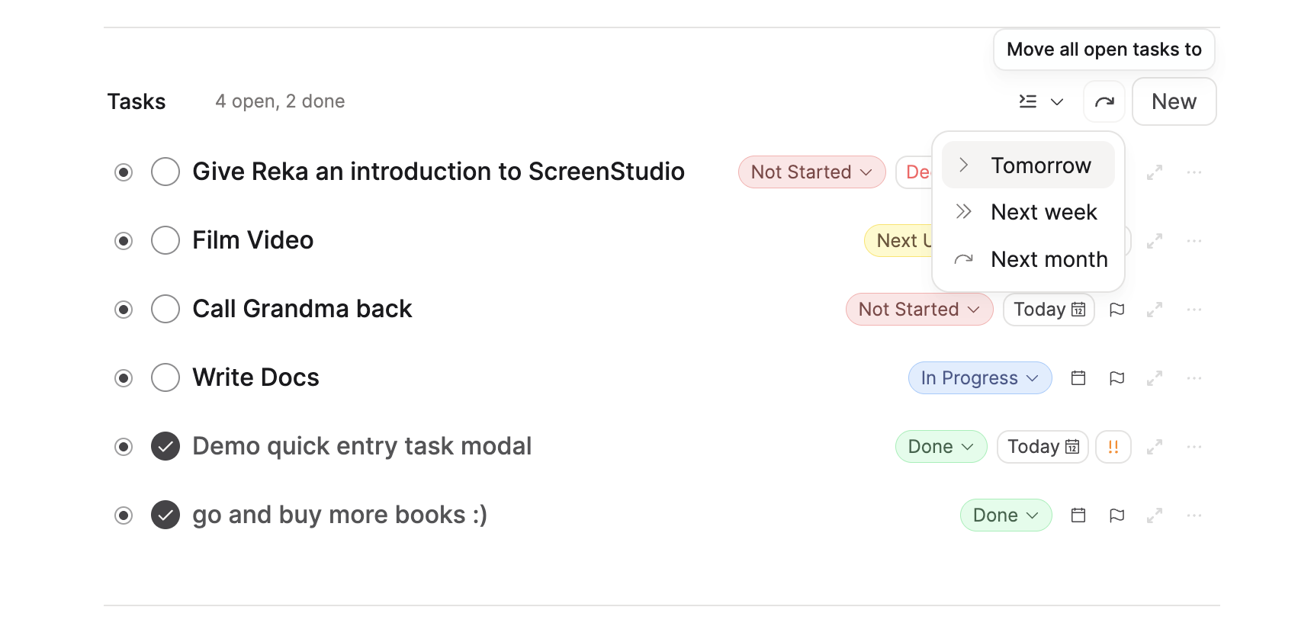The height and width of the screenshot is (639, 1298).
Task: Choose Tomorrow from the move menu
Action: point(1040,165)
